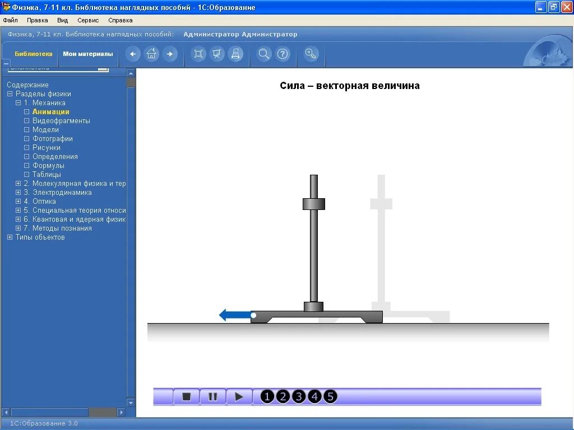This screenshot has width=574, height=430.
Task: Expand the Типы объектов node
Action: 10,237
